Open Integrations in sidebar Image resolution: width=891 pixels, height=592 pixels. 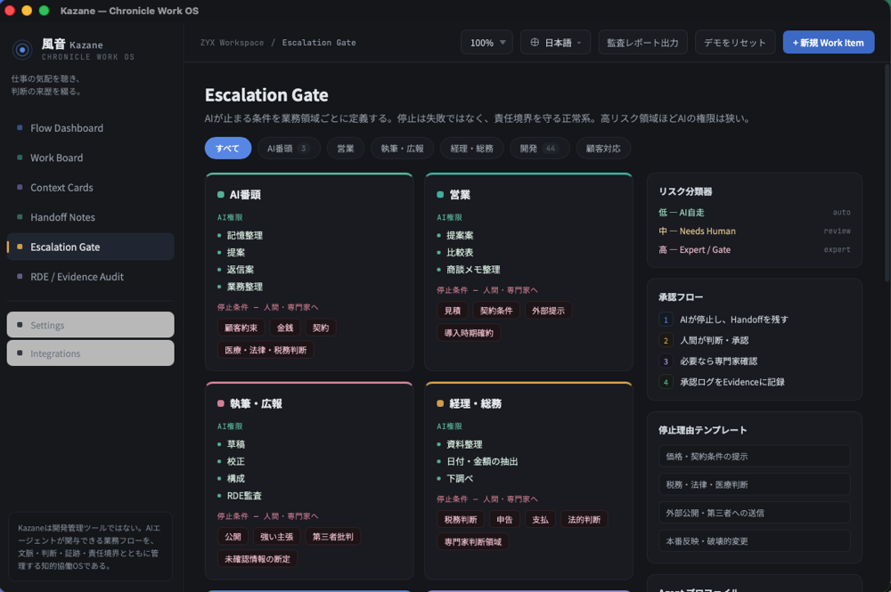[x=90, y=353]
